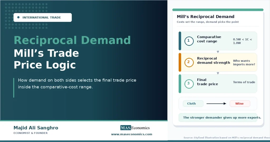Click the 'Mill's Trade' headline line

pyautogui.click(x=46, y=53)
